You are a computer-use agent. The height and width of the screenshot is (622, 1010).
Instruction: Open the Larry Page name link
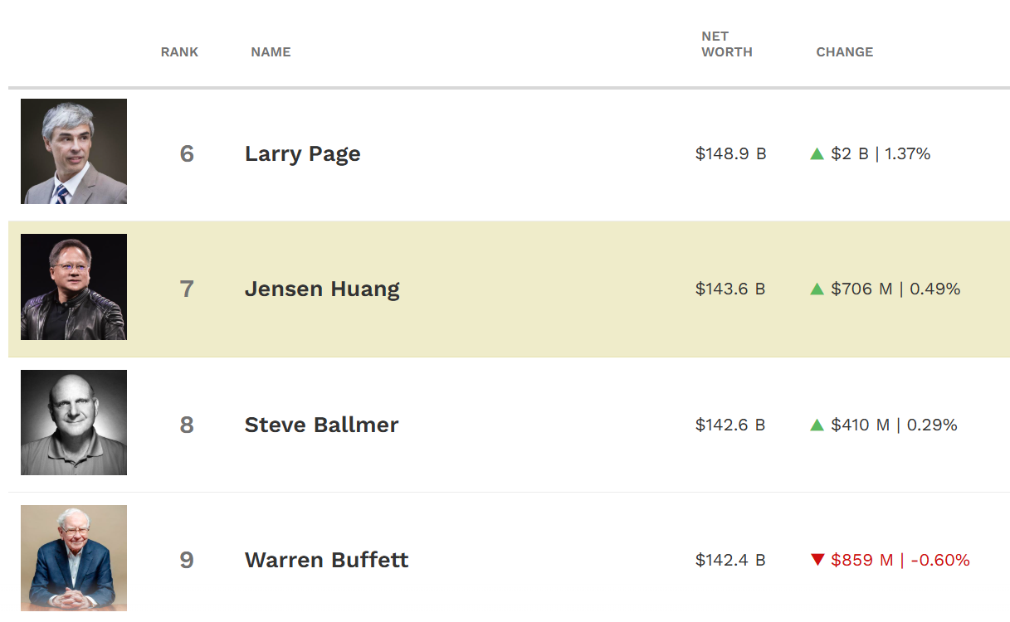pos(303,154)
